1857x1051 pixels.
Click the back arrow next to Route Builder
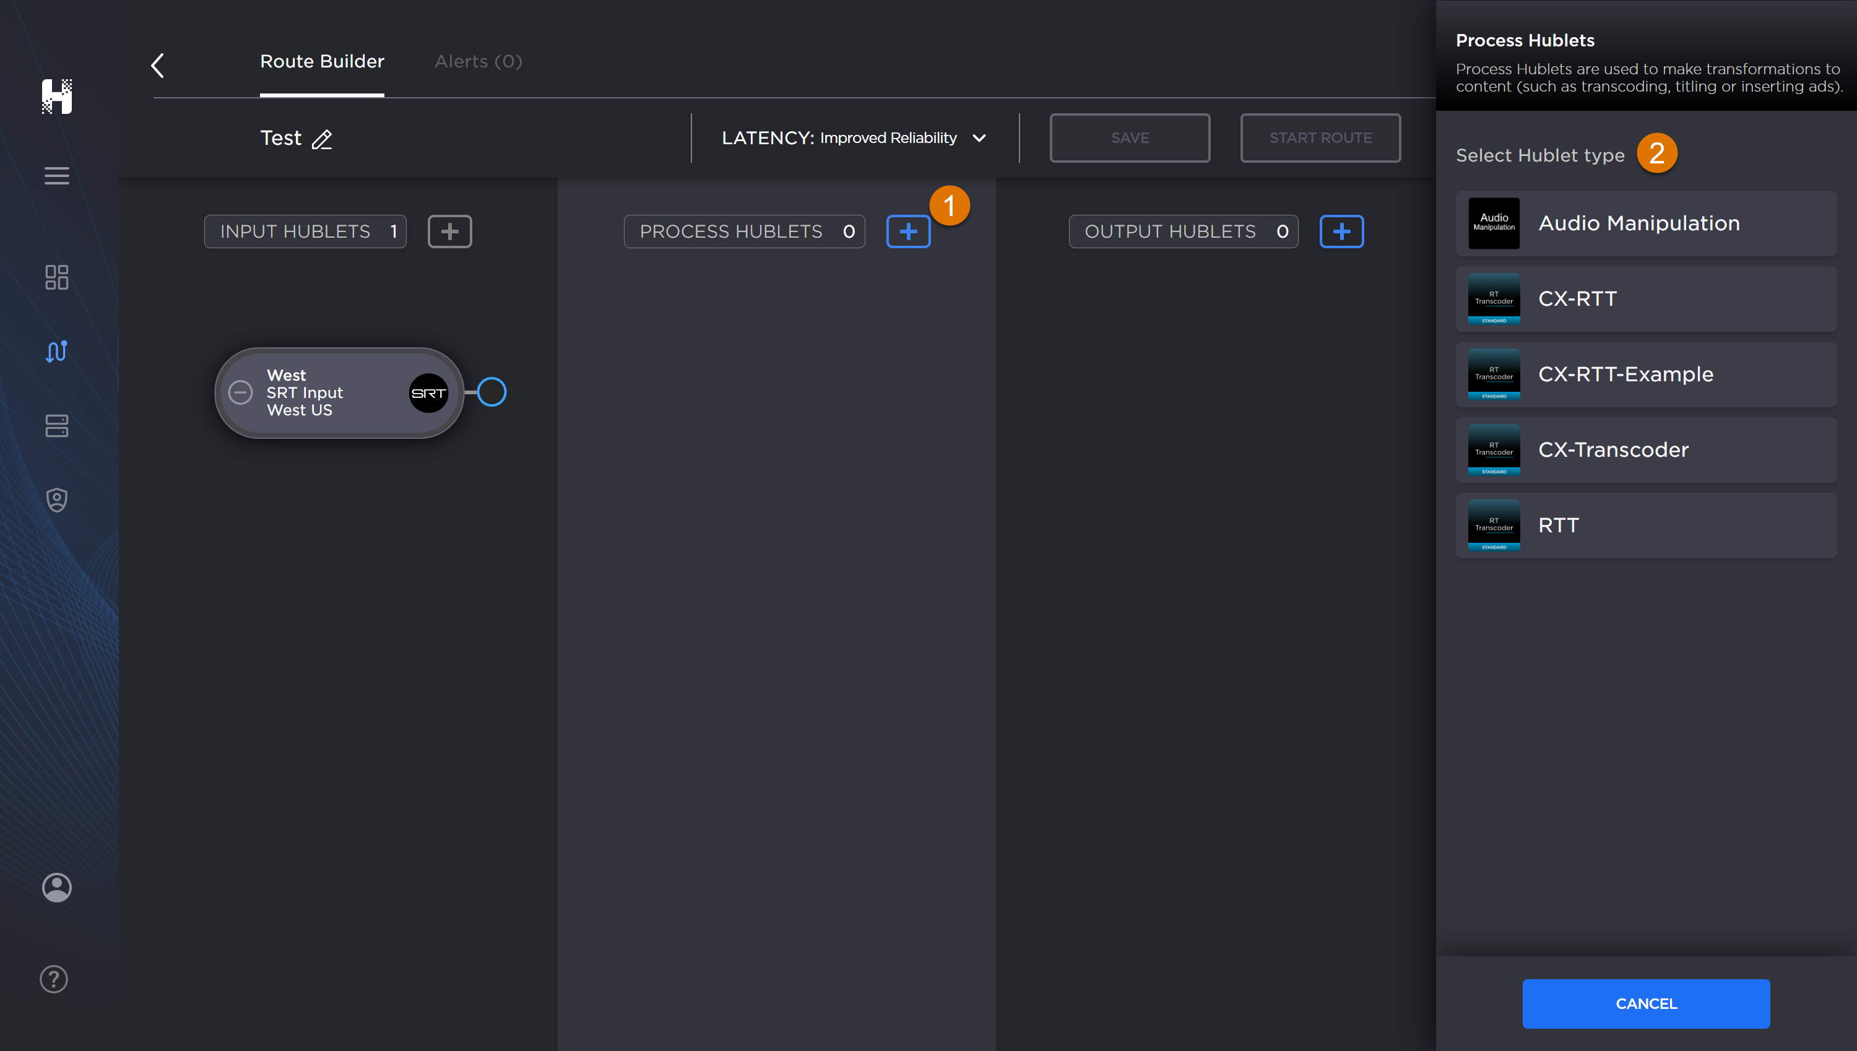[x=157, y=65]
